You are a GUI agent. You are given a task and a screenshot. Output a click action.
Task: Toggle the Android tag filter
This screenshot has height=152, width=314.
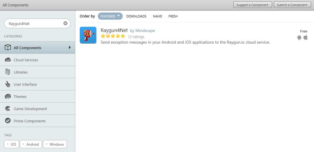[31, 144]
